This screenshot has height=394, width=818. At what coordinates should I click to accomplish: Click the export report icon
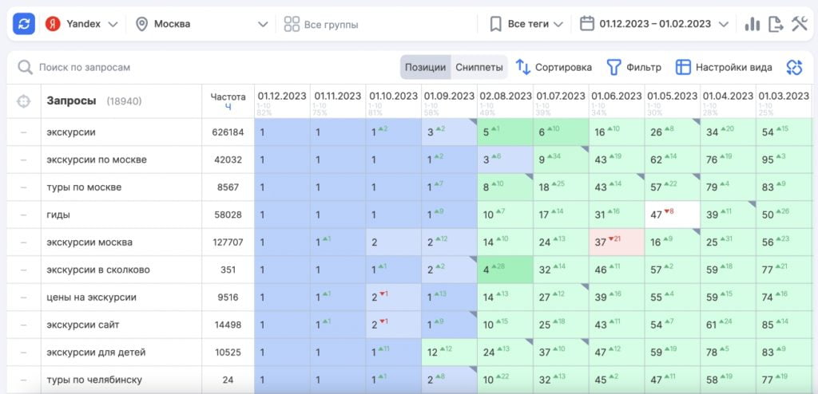coord(776,24)
